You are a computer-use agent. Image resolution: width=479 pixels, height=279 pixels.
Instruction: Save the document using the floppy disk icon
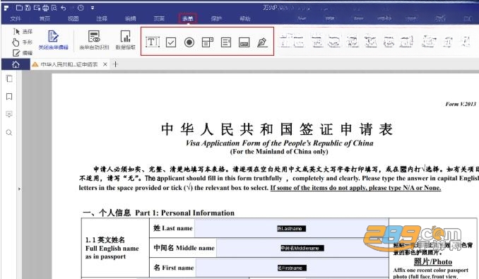click(28, 8)
